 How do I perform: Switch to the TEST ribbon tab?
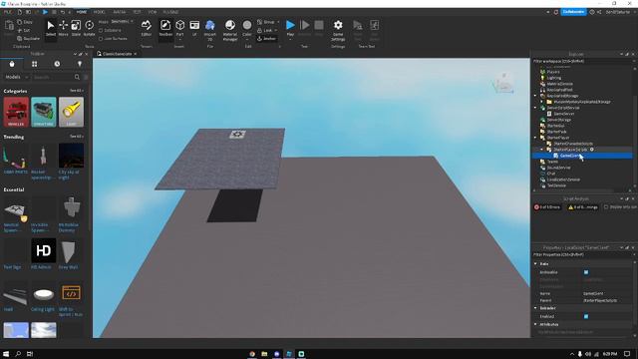[138, 12]
